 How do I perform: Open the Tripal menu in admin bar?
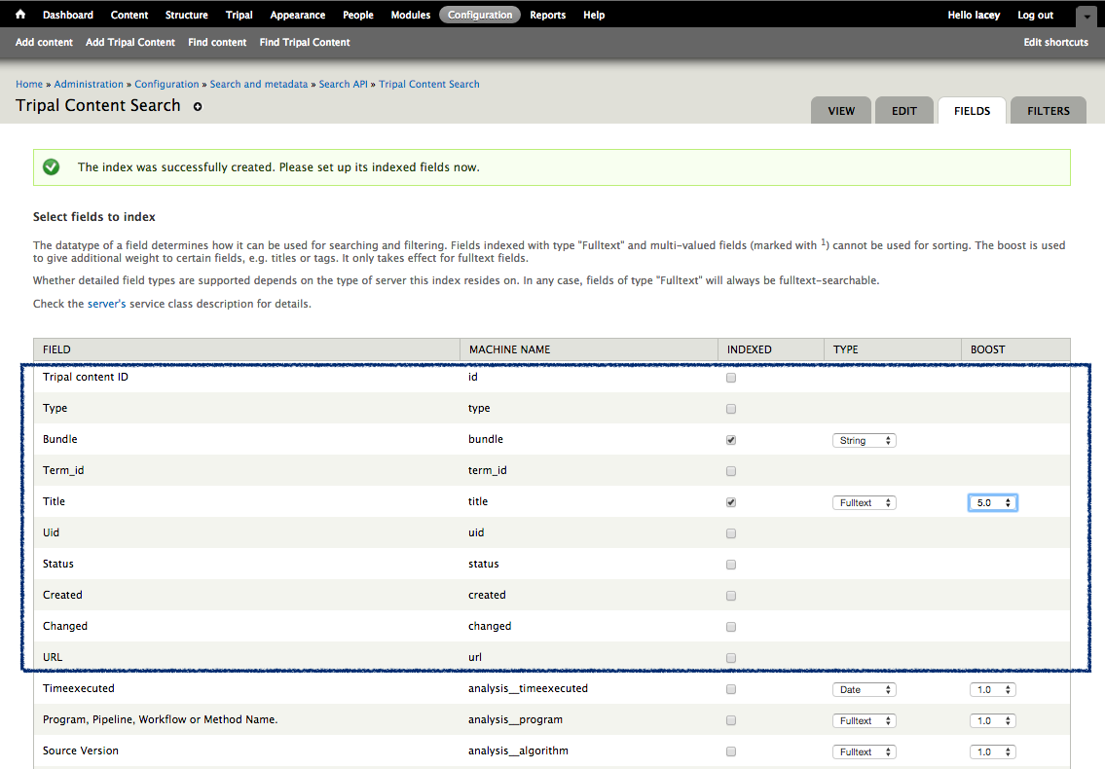pyautogui.click(x=239, y=15)
